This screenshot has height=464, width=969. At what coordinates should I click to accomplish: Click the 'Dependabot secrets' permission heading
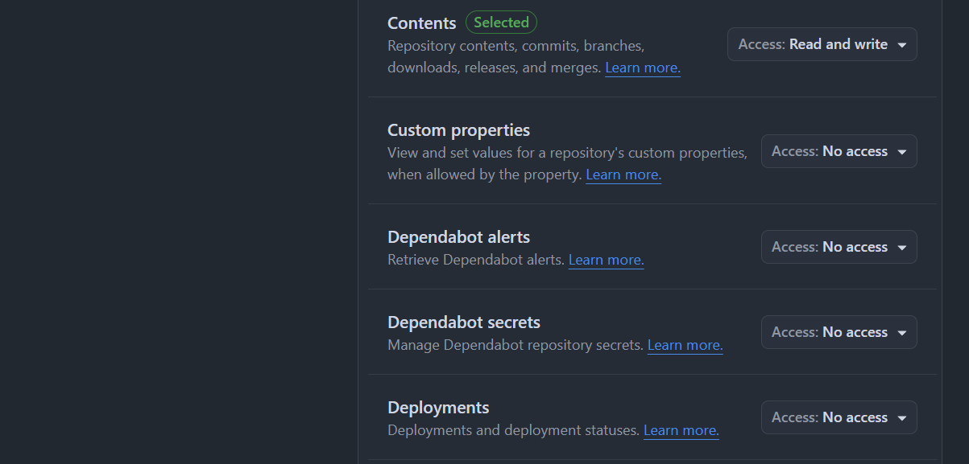click(x=463, y=322)
